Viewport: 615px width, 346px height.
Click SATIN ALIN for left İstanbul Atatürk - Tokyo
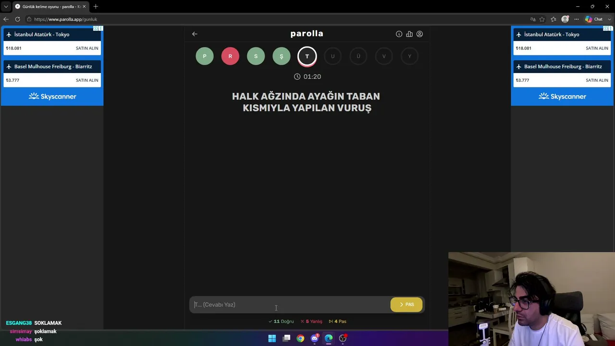click(x=87, y=48)
